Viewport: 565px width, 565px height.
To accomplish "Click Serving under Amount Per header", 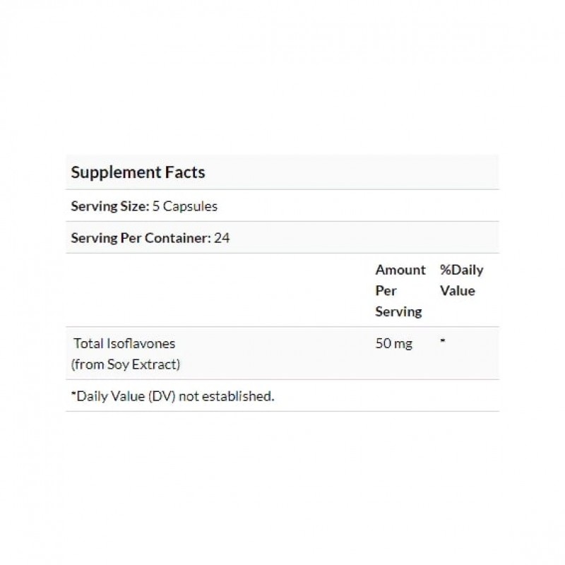I will (x=398, y=311).
